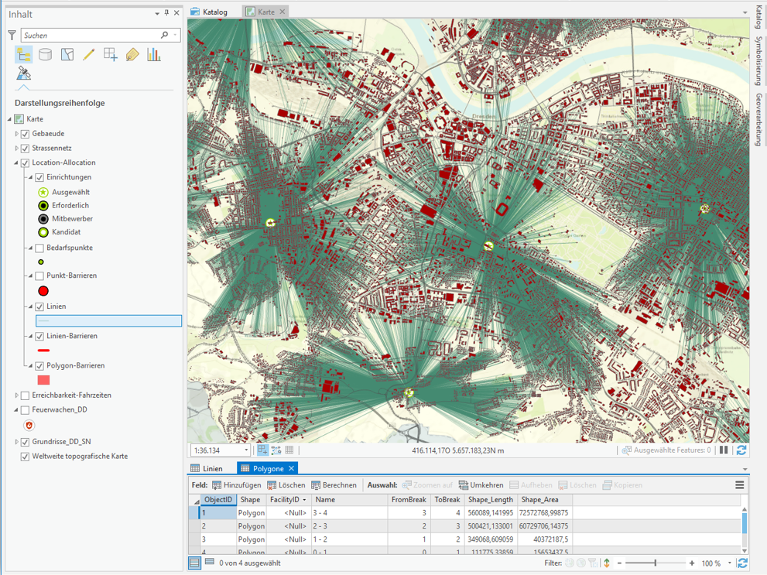Toggle the Gebaeude layer checkbox

coord(25,134)
